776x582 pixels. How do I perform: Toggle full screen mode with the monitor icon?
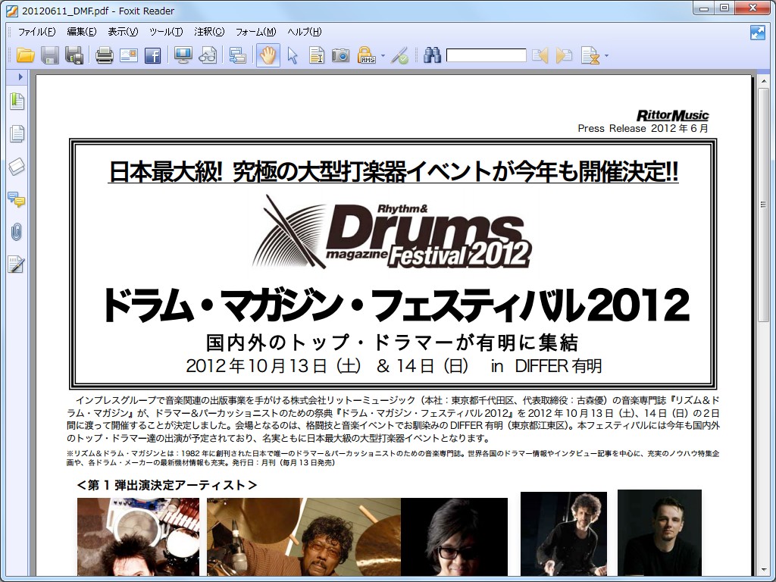pyautogui.click(x=183, y=55)
